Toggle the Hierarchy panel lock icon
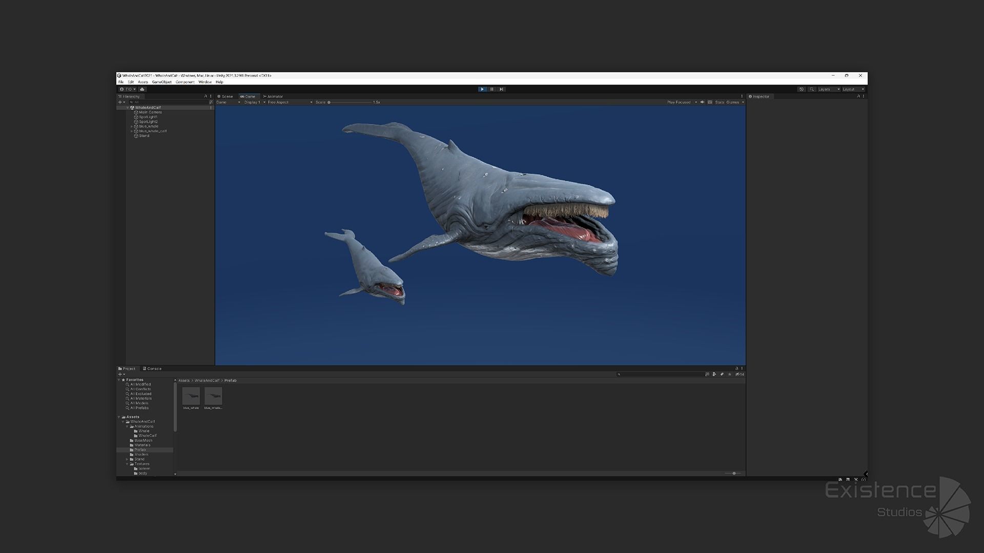 (206, 96)
